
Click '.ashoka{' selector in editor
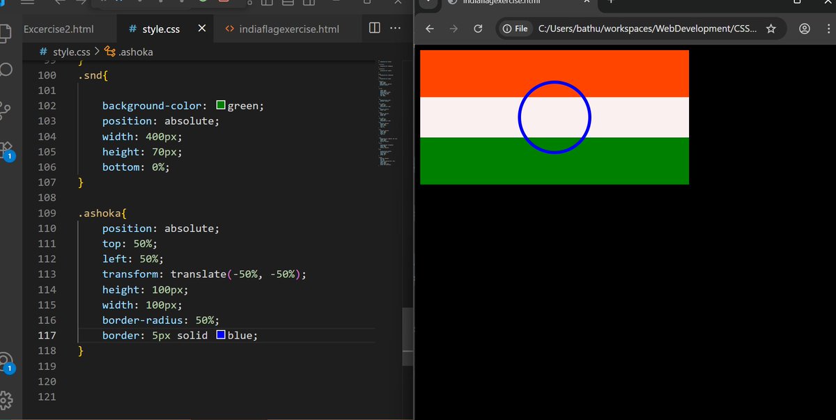pyautogui.click(x=101, y=213)
